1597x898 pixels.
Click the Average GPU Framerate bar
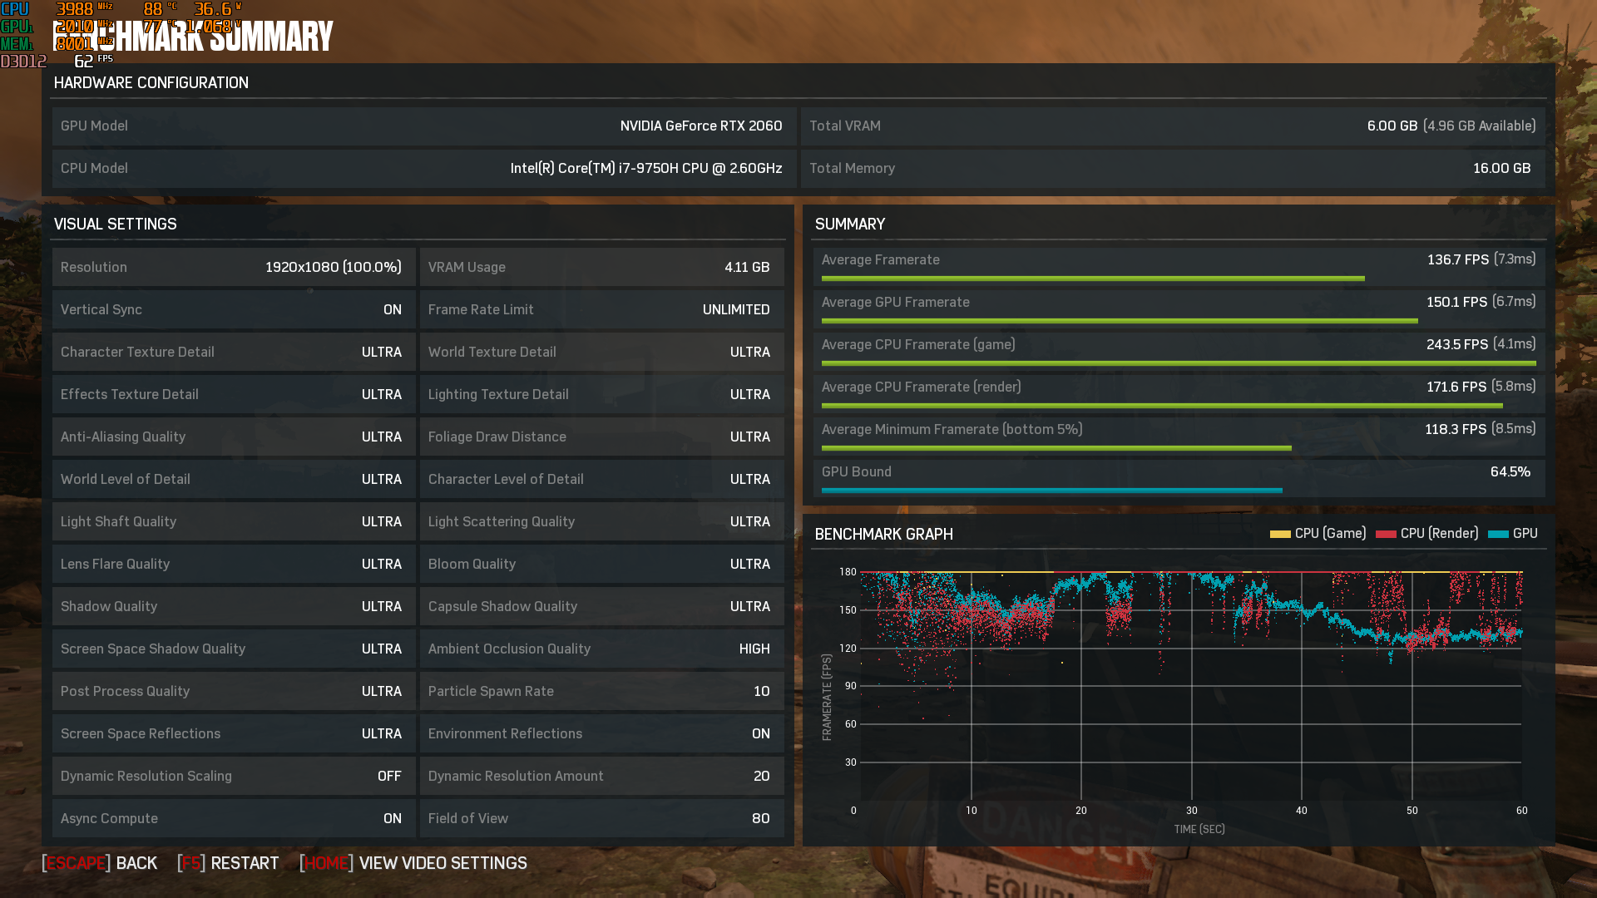pyautogui.click(x=1120, y=321)
